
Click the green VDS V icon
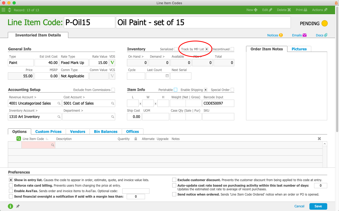click(112, 63)
